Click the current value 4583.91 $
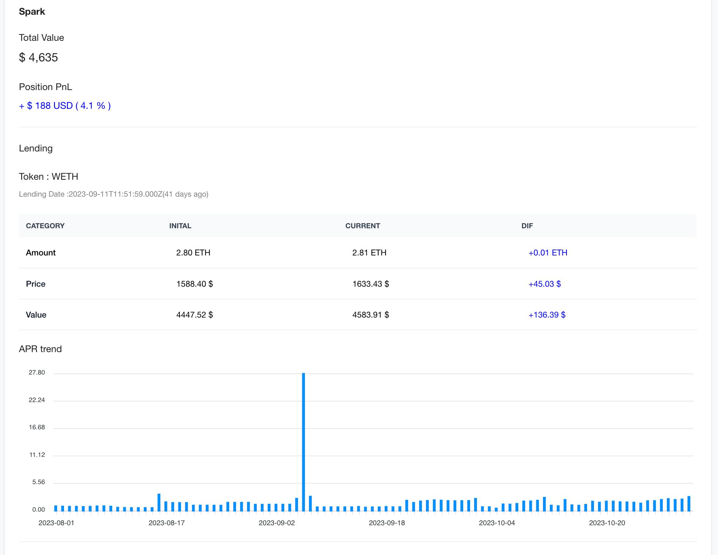This screenshot has height=555, width=718. tap(371, 315)
